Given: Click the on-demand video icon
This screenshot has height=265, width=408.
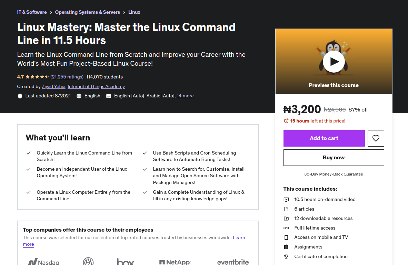Looking at the screenshot, I should (286, 199).
